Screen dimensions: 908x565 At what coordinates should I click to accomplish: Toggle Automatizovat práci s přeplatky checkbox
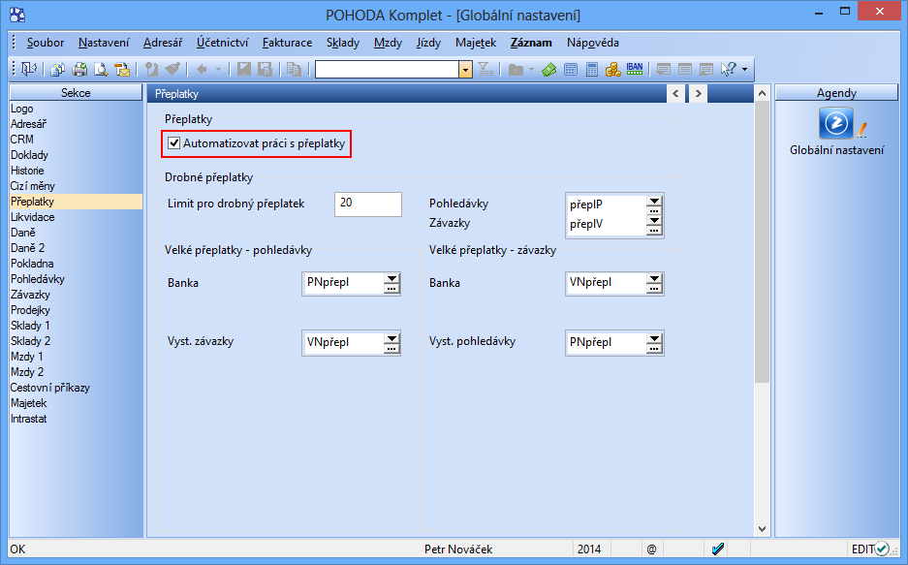point(173,143)
